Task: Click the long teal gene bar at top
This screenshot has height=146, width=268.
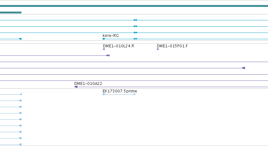Action: [134, 6]
